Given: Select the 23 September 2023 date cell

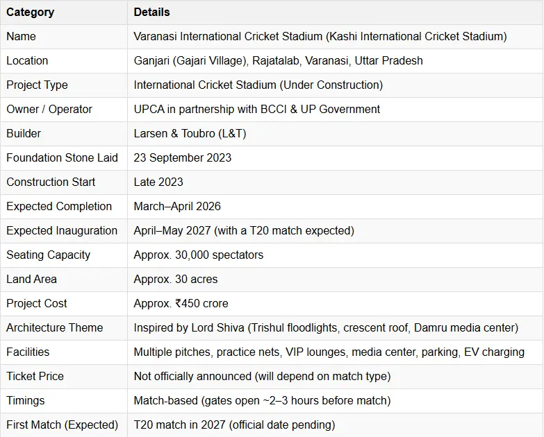Looking at the screenshot, I should pos(183,157).
